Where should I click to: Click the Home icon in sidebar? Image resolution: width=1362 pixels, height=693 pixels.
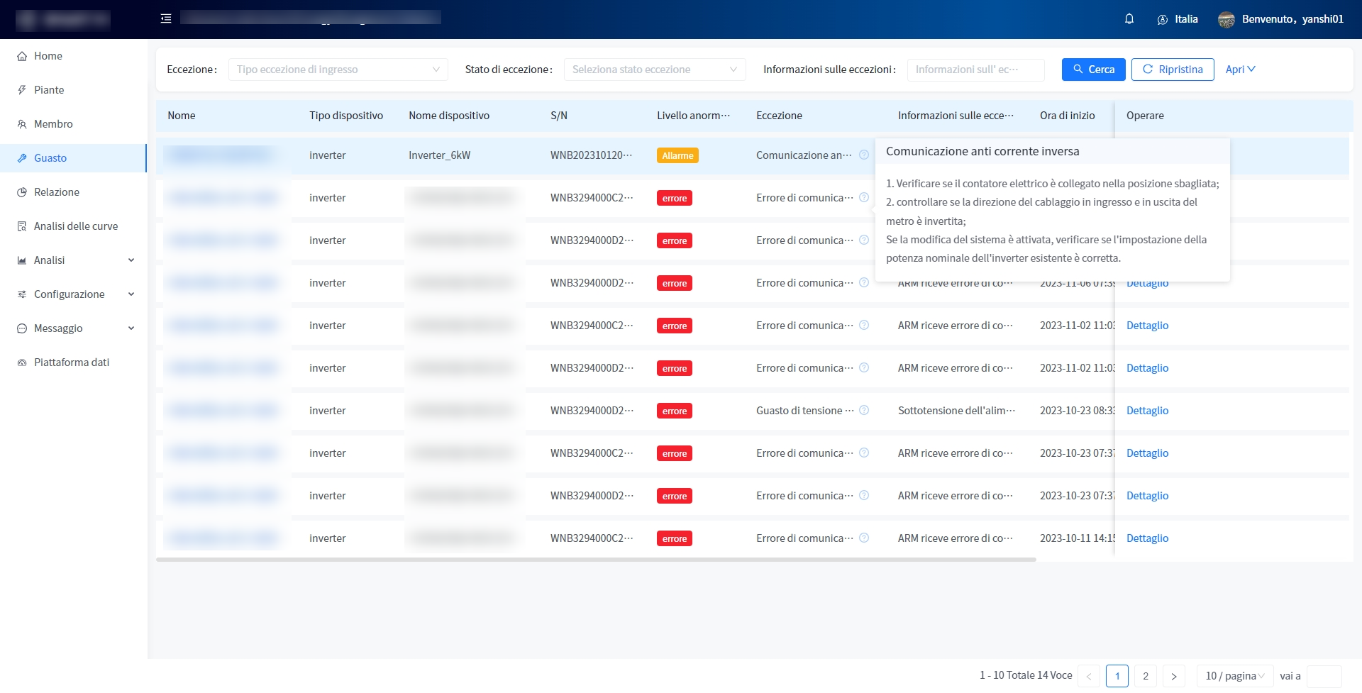click(x=22, y=56)
